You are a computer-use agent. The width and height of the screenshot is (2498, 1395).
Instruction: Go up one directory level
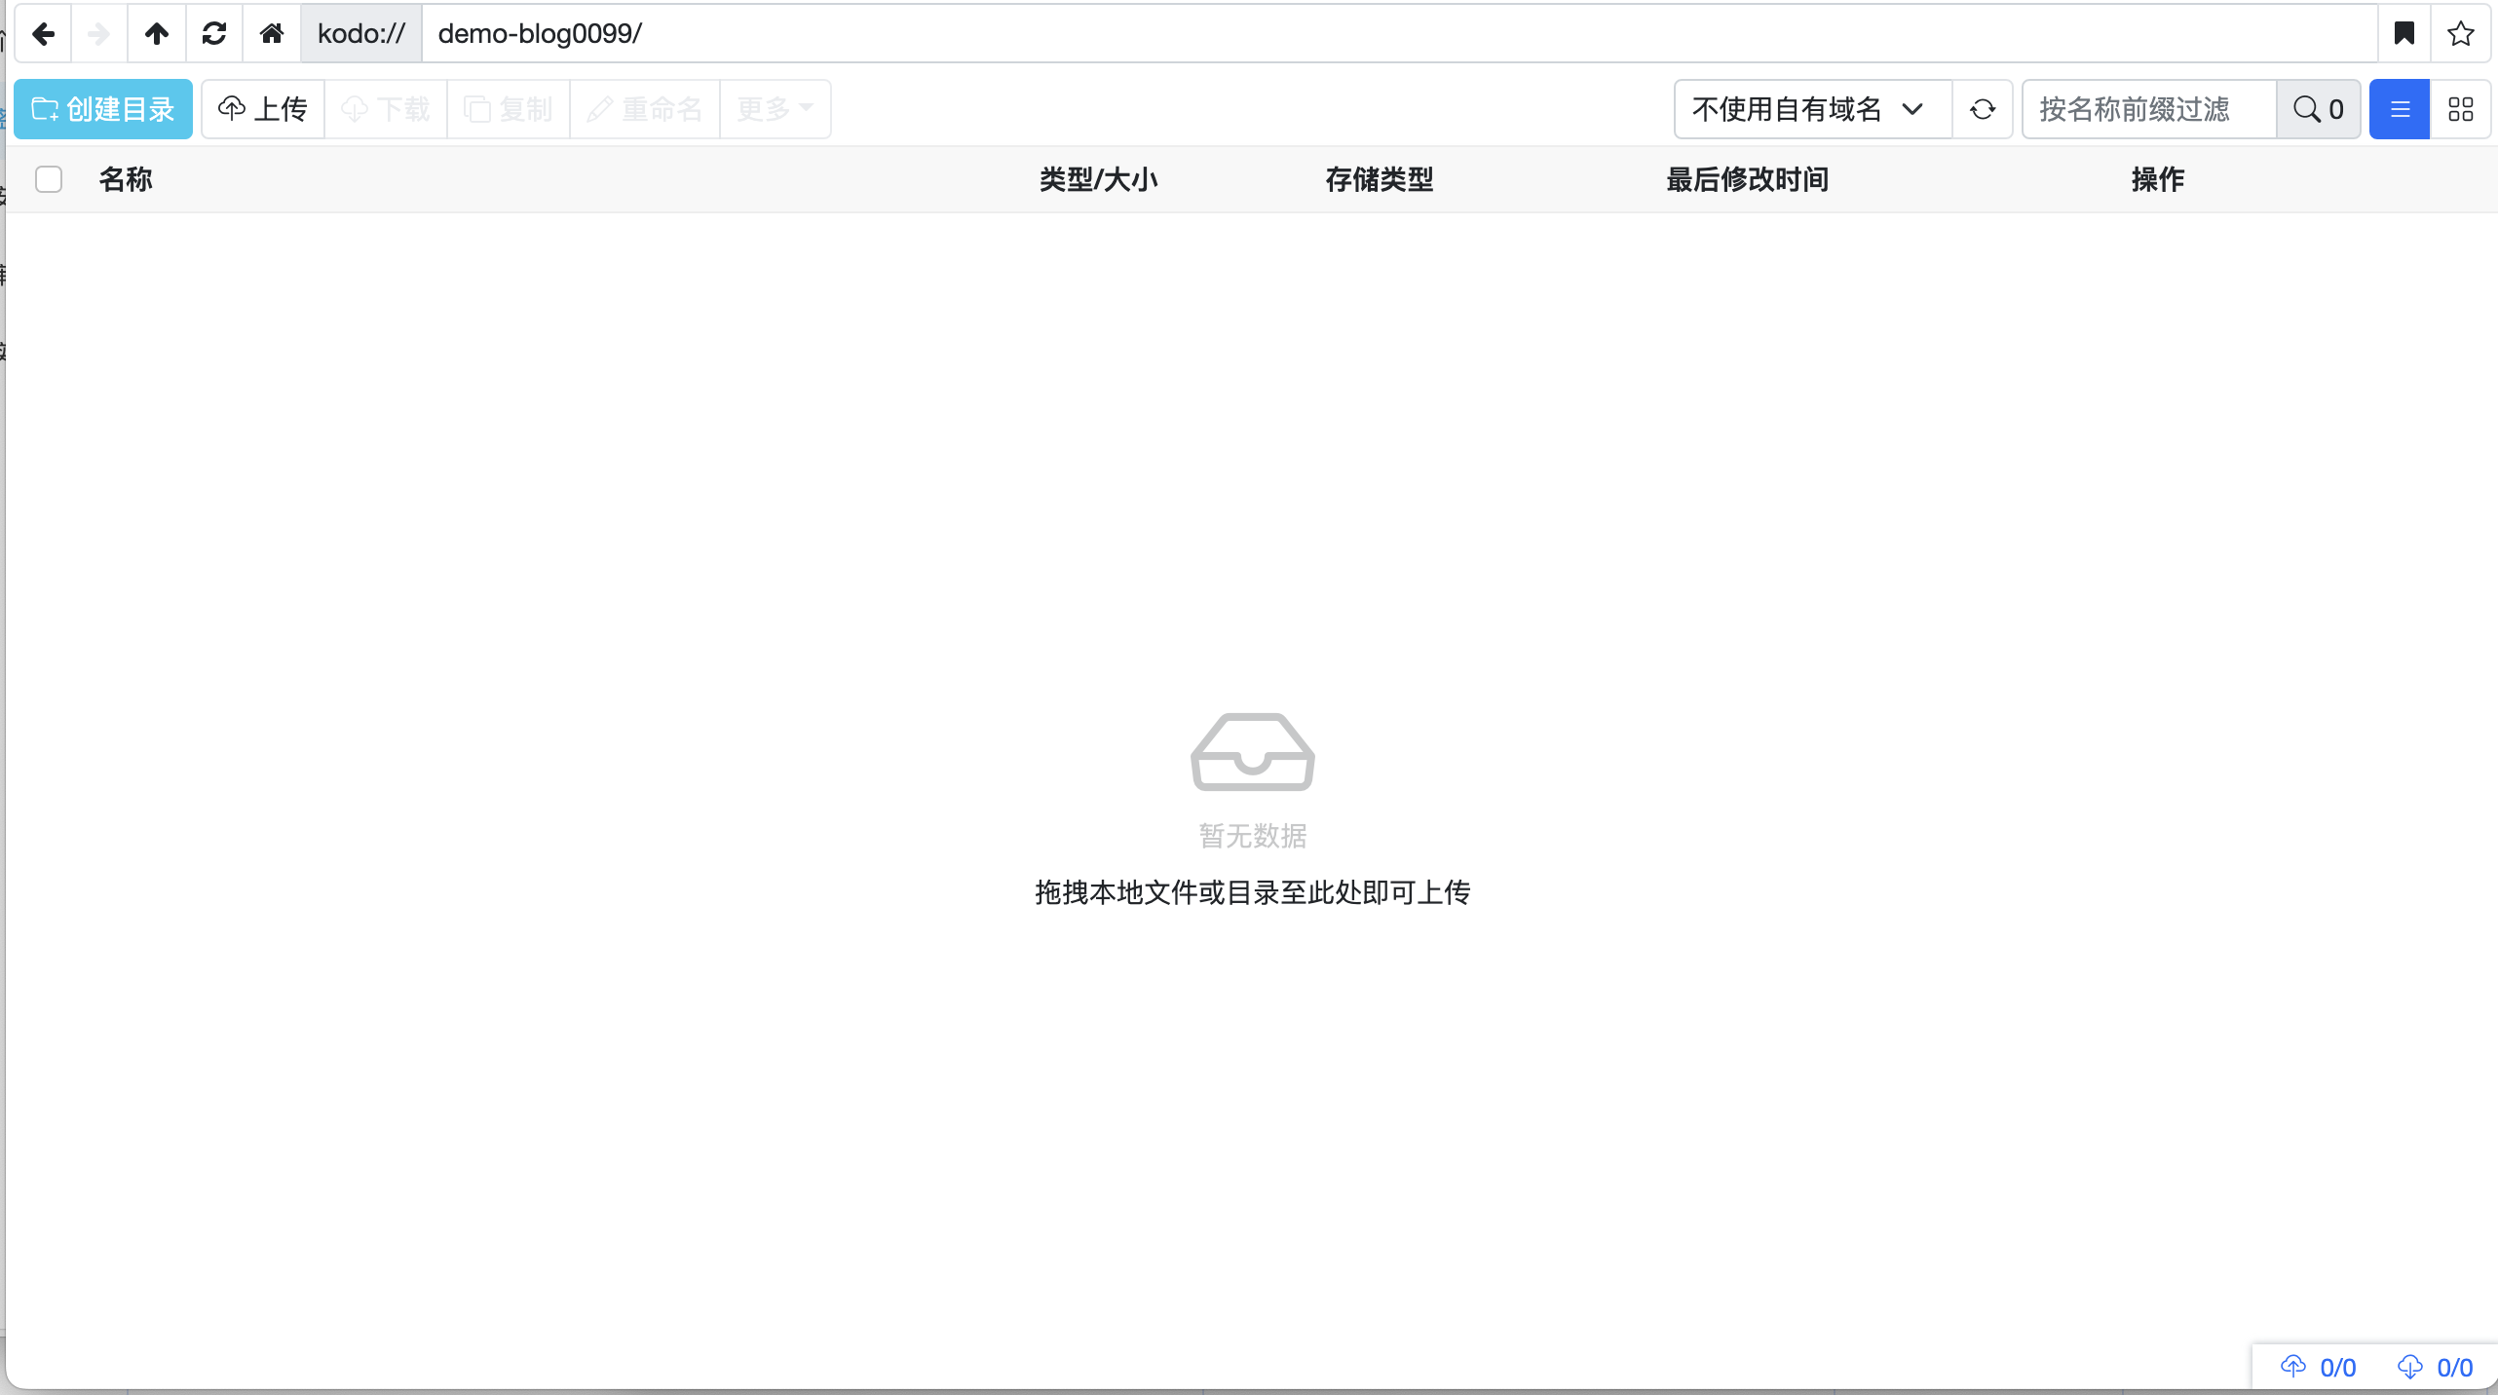[x=157, y=34]
